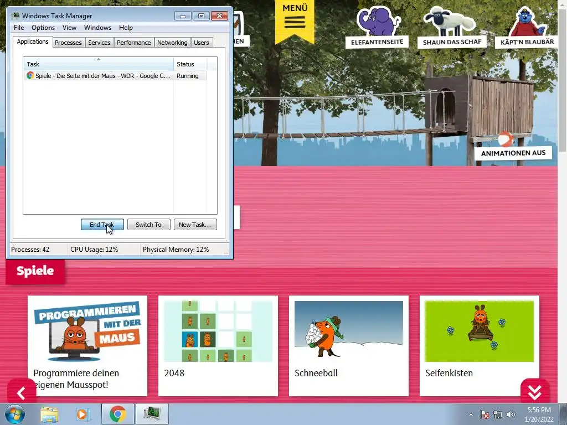Click the Physical Memory: 12% status entry
The image size is (567, 425).
[176, 250]
